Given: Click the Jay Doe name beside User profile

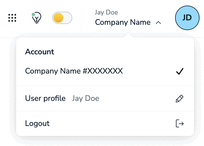Looking at the screenshot, I should pos(86,98).
